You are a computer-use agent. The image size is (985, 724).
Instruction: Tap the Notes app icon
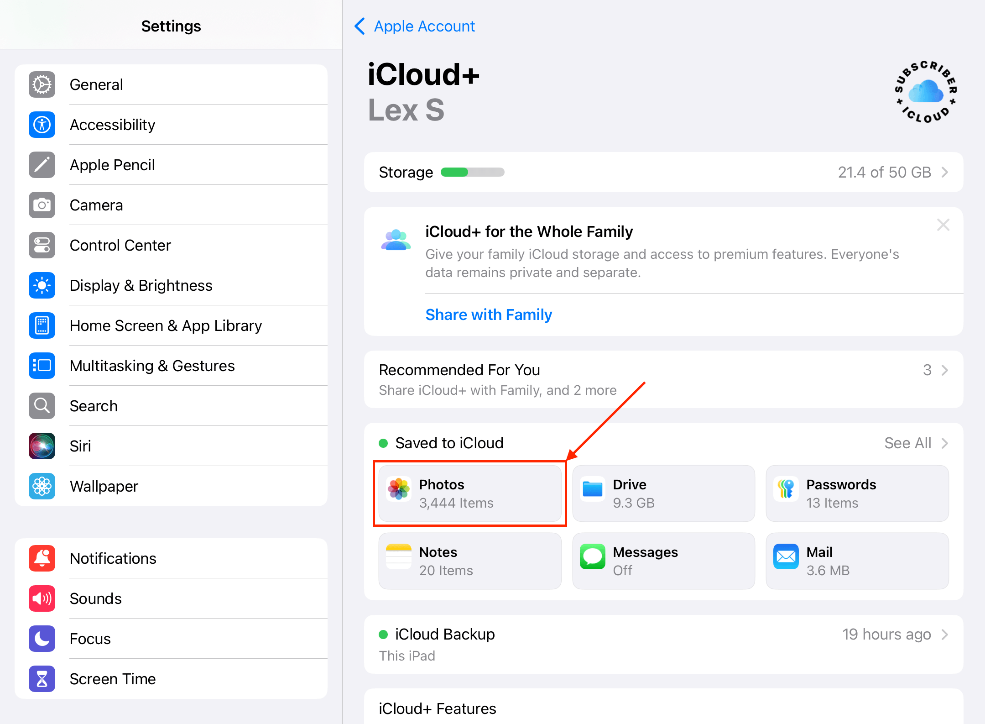point(399,556)
